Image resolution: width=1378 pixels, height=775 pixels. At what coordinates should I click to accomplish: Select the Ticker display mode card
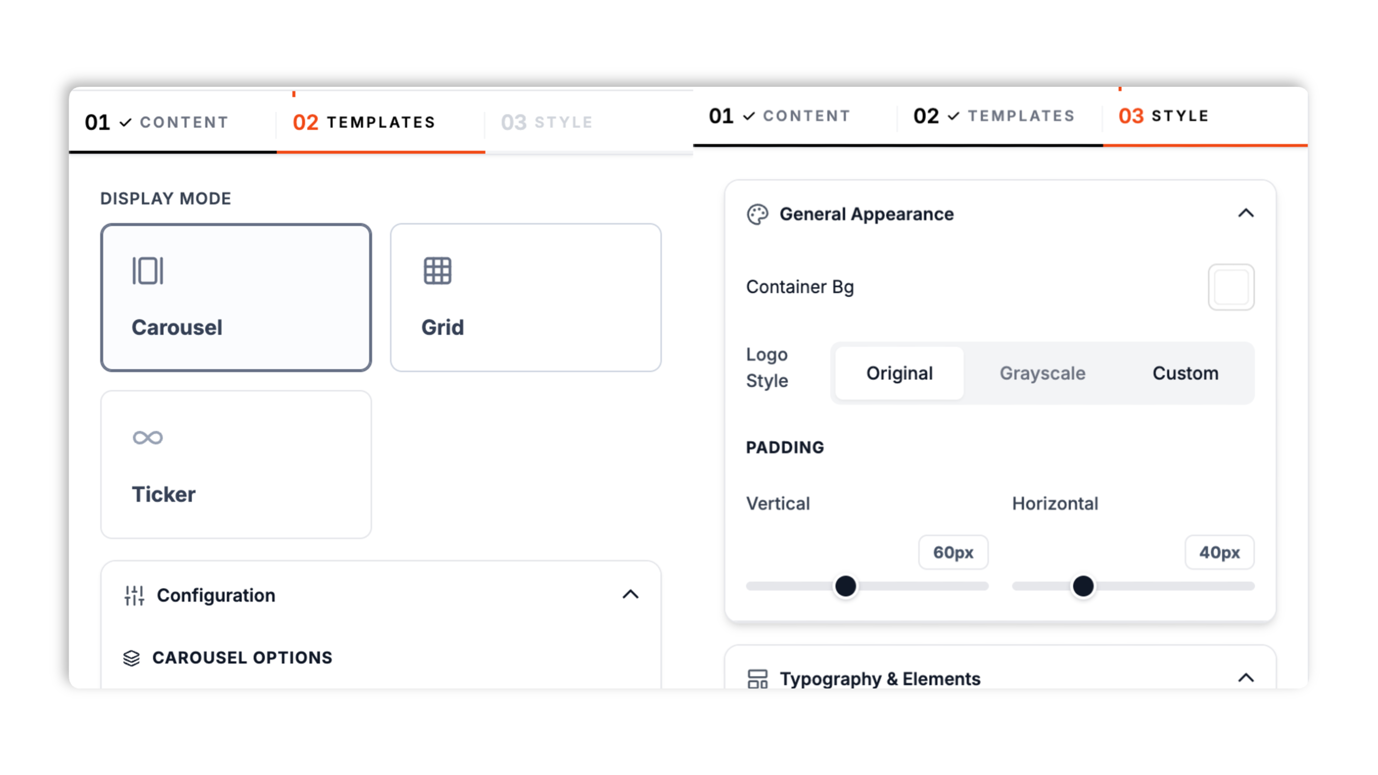(x=236, y=464)
